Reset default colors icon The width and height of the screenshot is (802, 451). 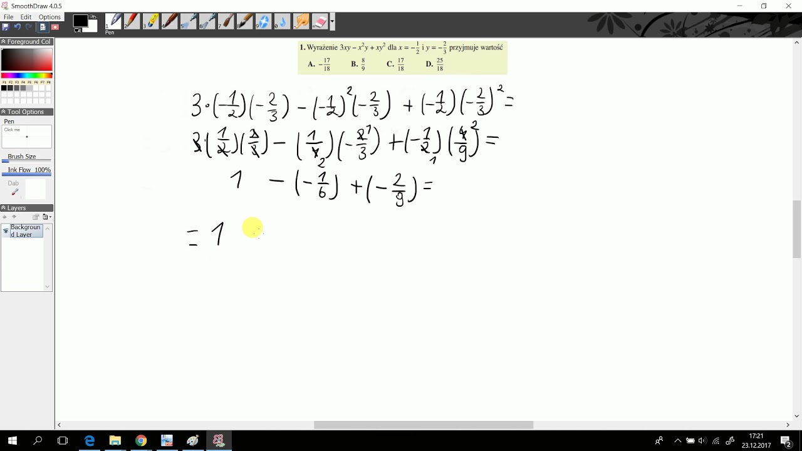(x=77, y=30)
